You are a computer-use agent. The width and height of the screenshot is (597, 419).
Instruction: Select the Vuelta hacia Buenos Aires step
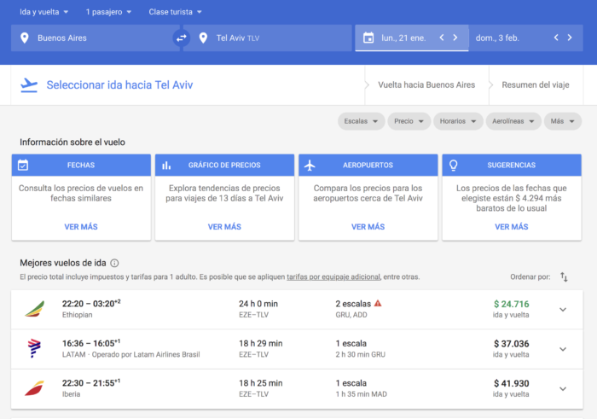click(x=426, y=85)
